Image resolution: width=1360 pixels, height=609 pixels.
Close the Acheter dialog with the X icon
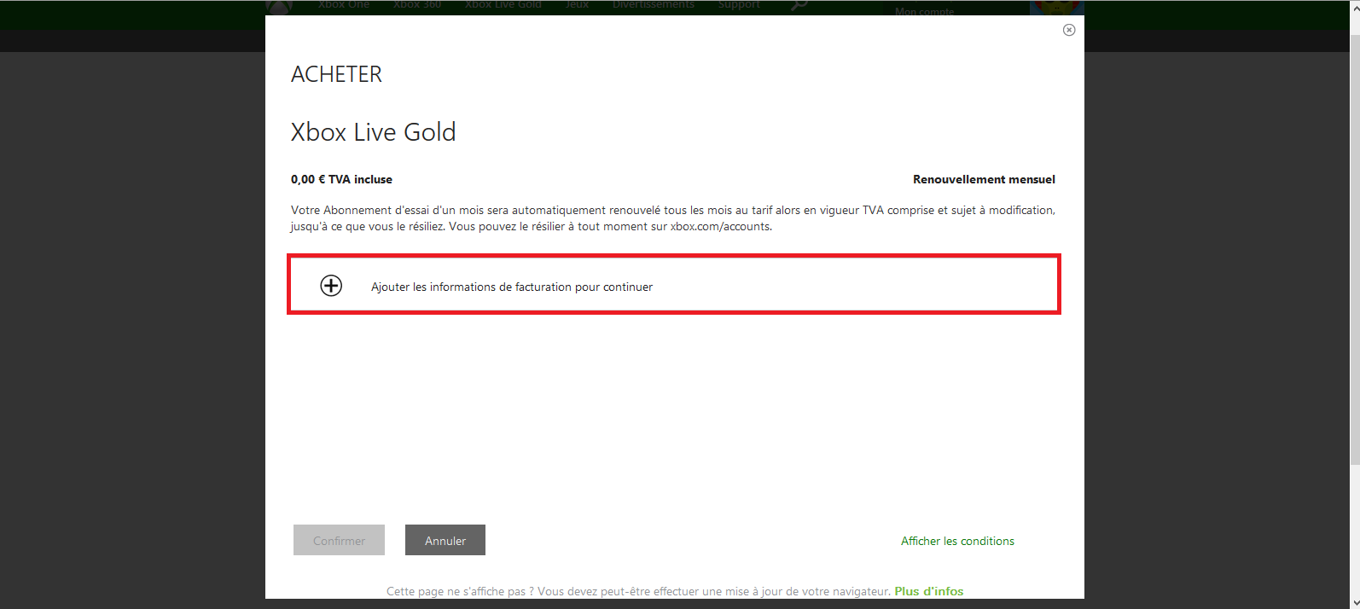[x=1069, y=30]
